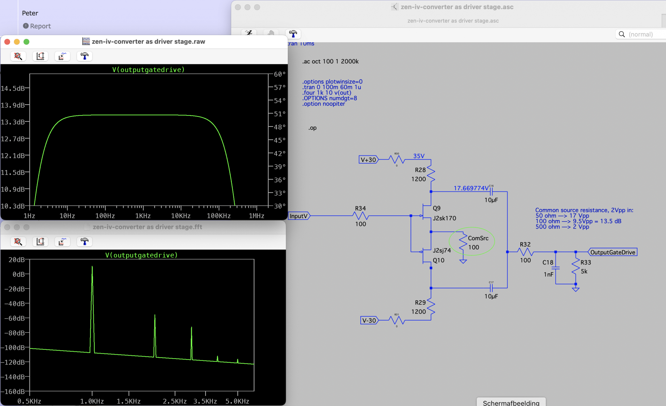Click the autorange Y-axis icon in the .raw window
The width and height of the screenshot is (666, 406).
pyautogui.click(x=40, y=56)
